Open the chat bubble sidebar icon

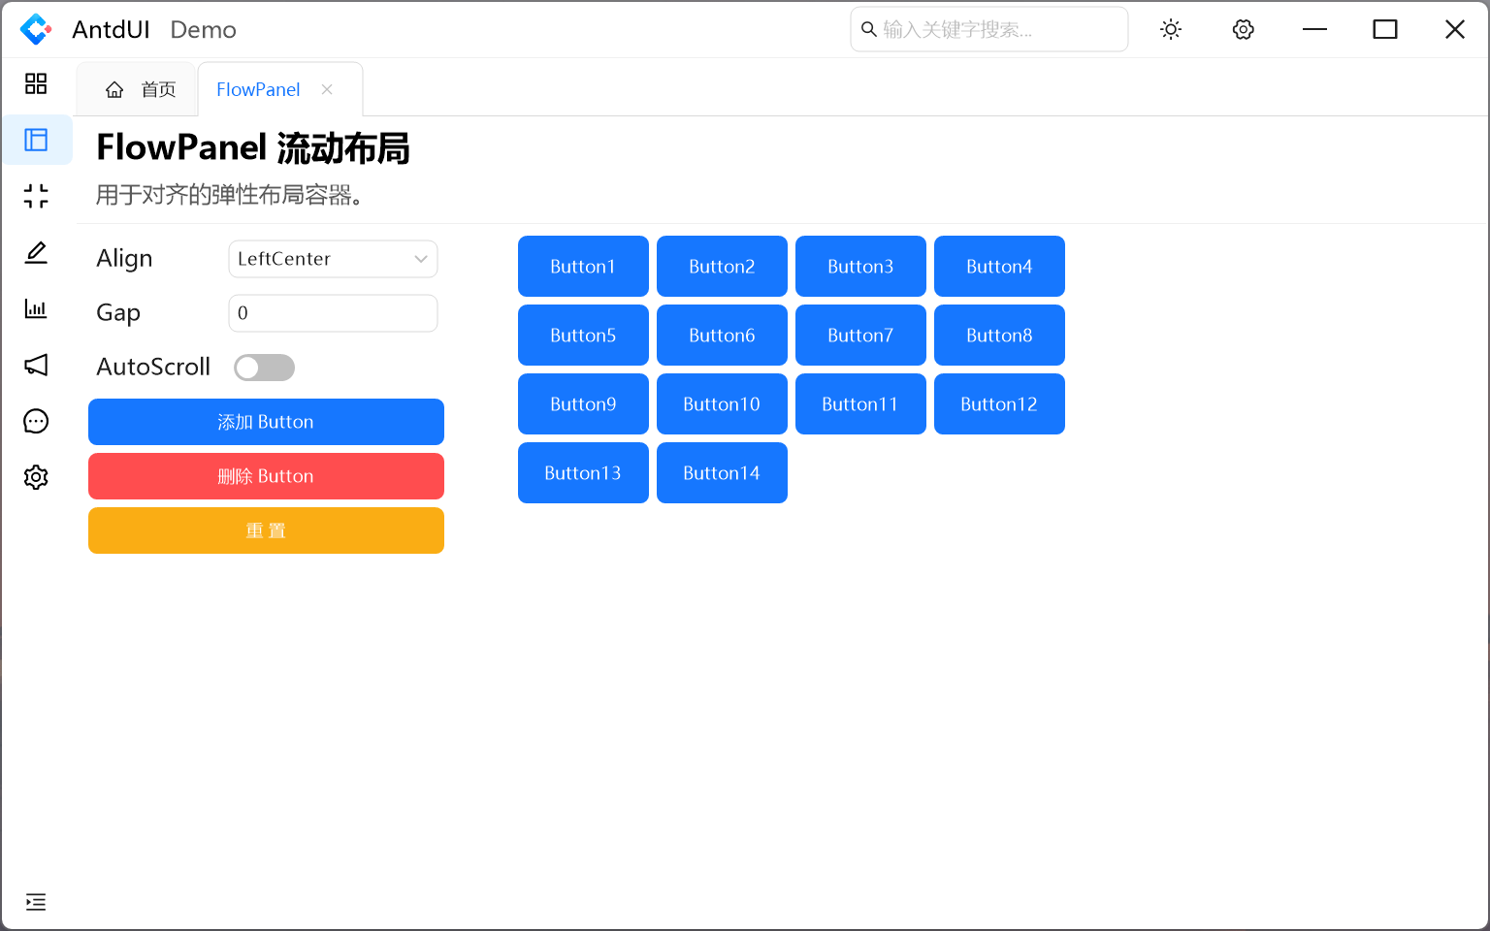36,422
